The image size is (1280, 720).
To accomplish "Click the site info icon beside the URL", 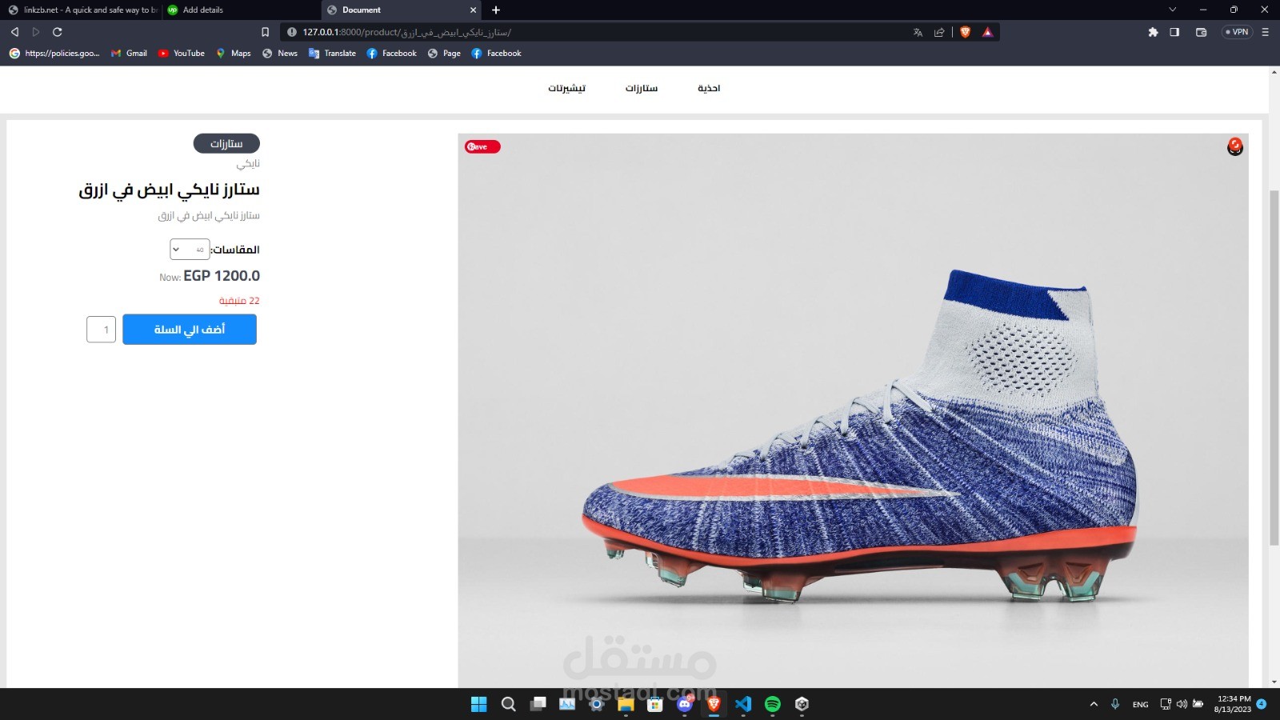I will click(x=291, y=32).
